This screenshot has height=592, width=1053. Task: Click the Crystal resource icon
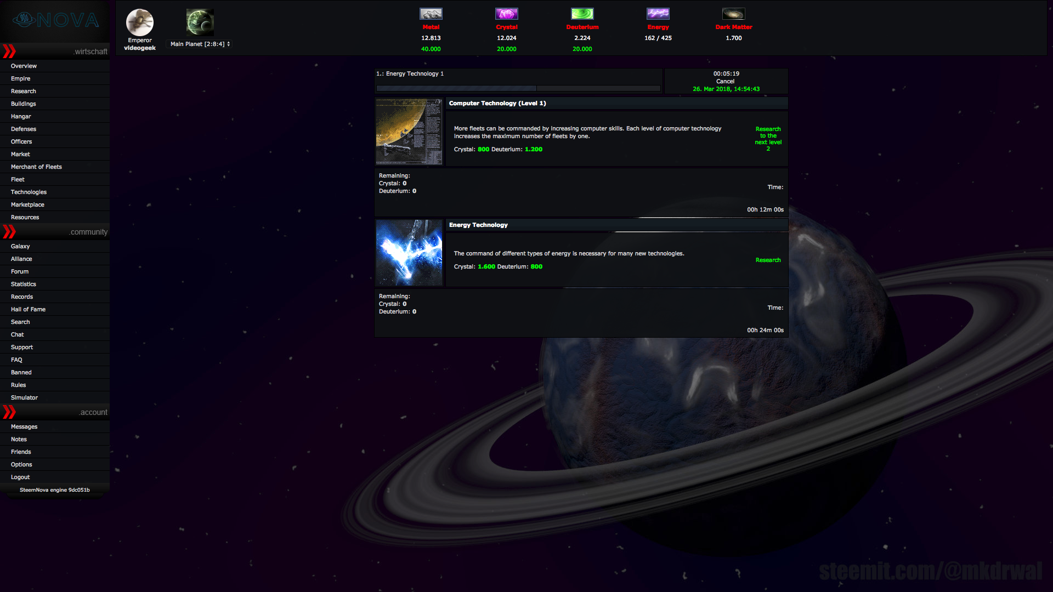pyautogui.click(x=507, y=13)
